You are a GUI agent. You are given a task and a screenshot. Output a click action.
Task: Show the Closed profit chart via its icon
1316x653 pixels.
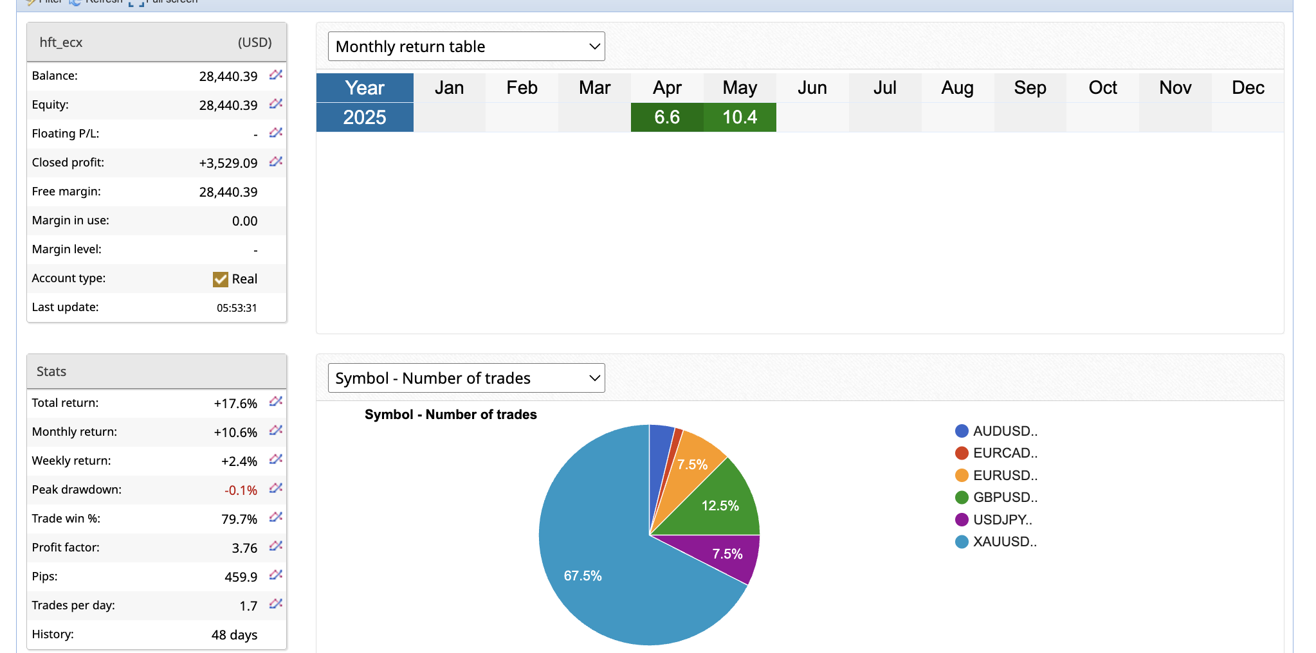276,162
